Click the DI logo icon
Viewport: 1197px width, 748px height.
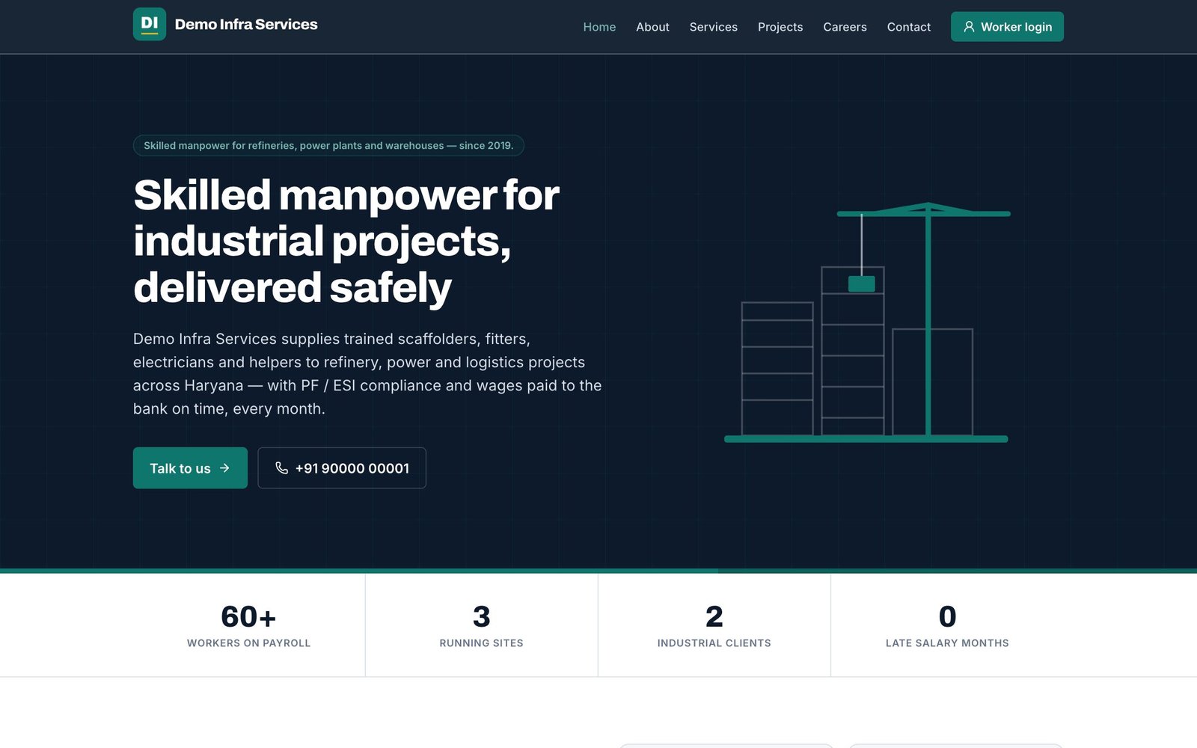click(150, 24)
